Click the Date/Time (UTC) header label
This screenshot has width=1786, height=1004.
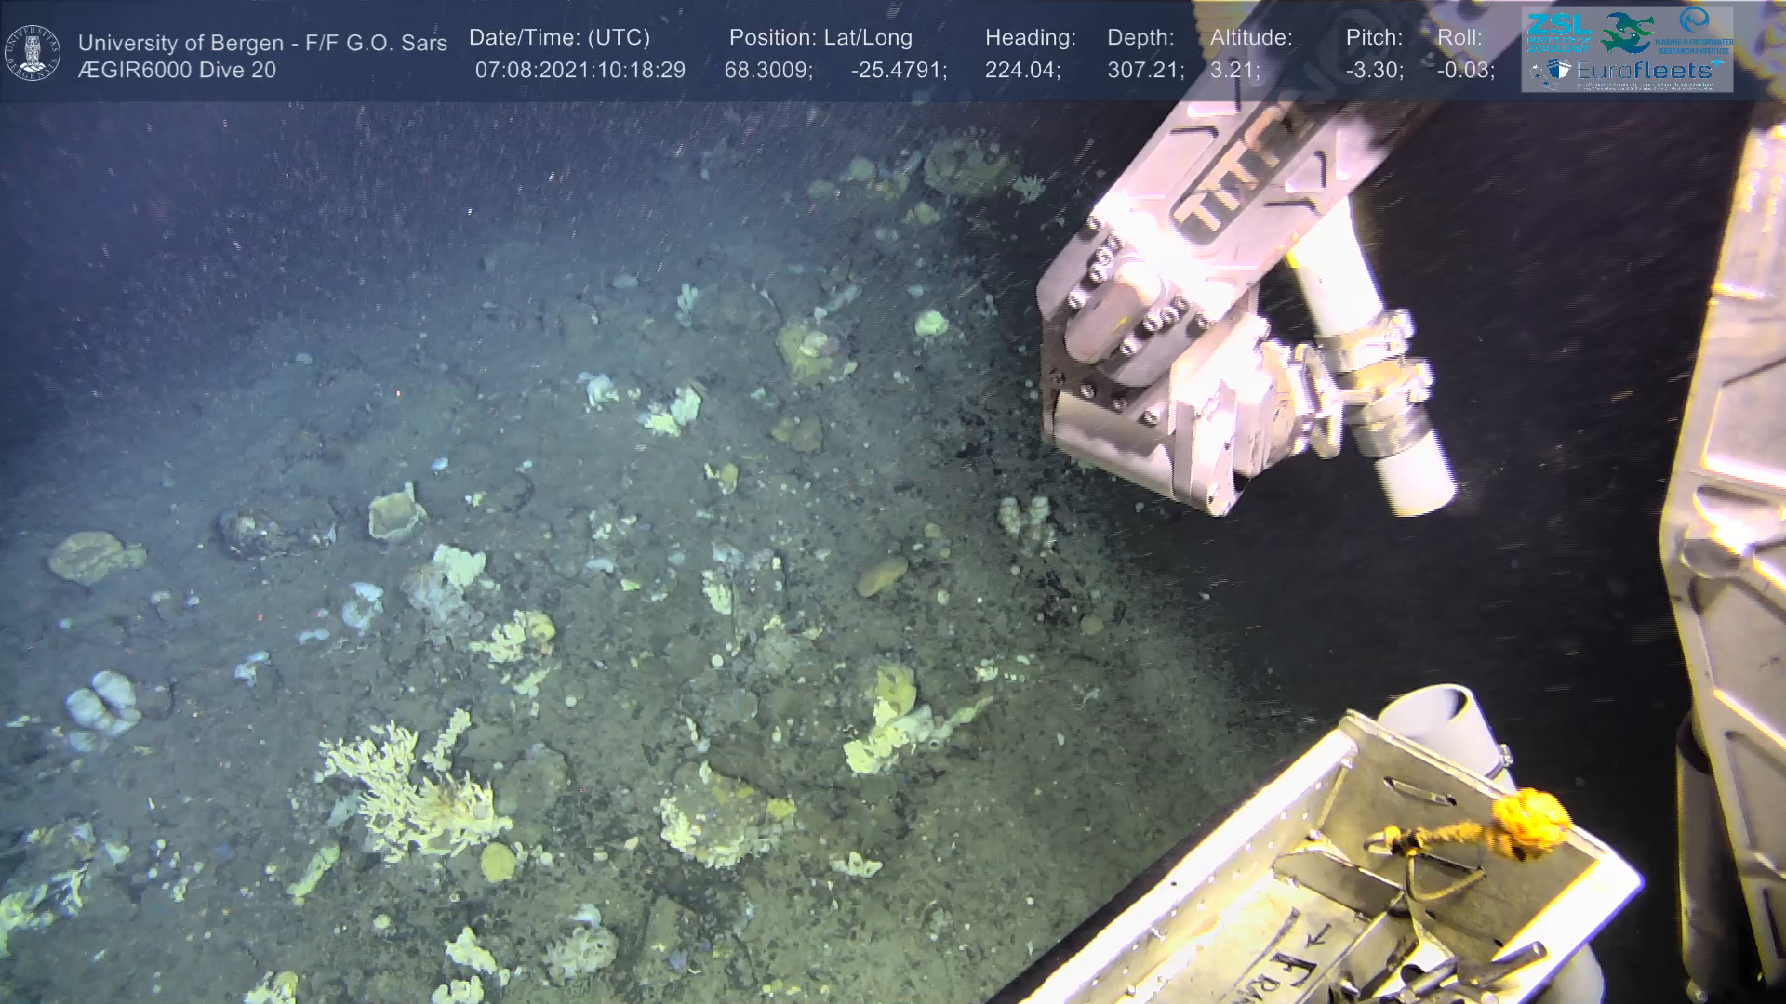pos(559,38)
